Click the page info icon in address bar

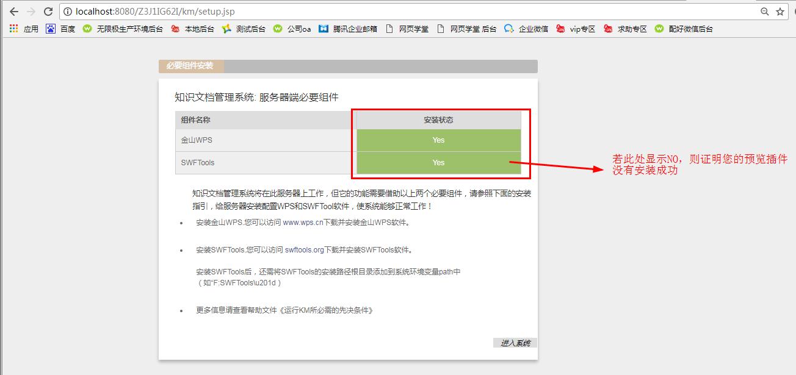pos(68,12)
